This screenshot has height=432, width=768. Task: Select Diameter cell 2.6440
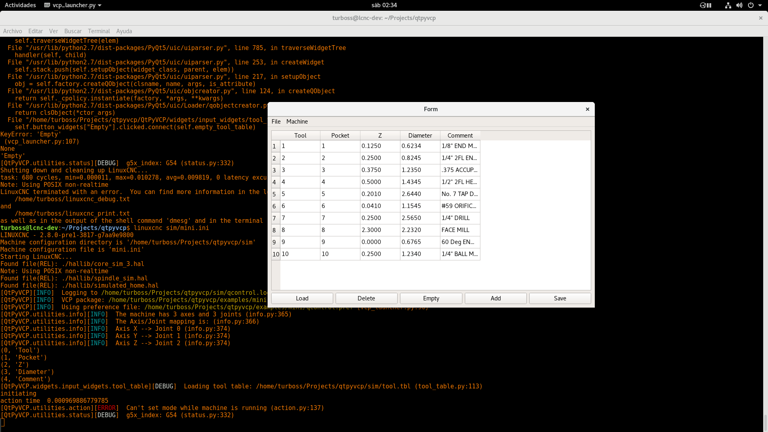[420, 194]
